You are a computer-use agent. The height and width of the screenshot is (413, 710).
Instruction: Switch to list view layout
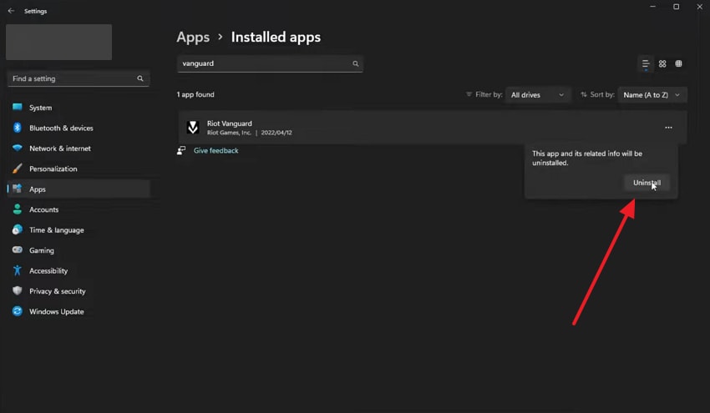click(646, 63)
